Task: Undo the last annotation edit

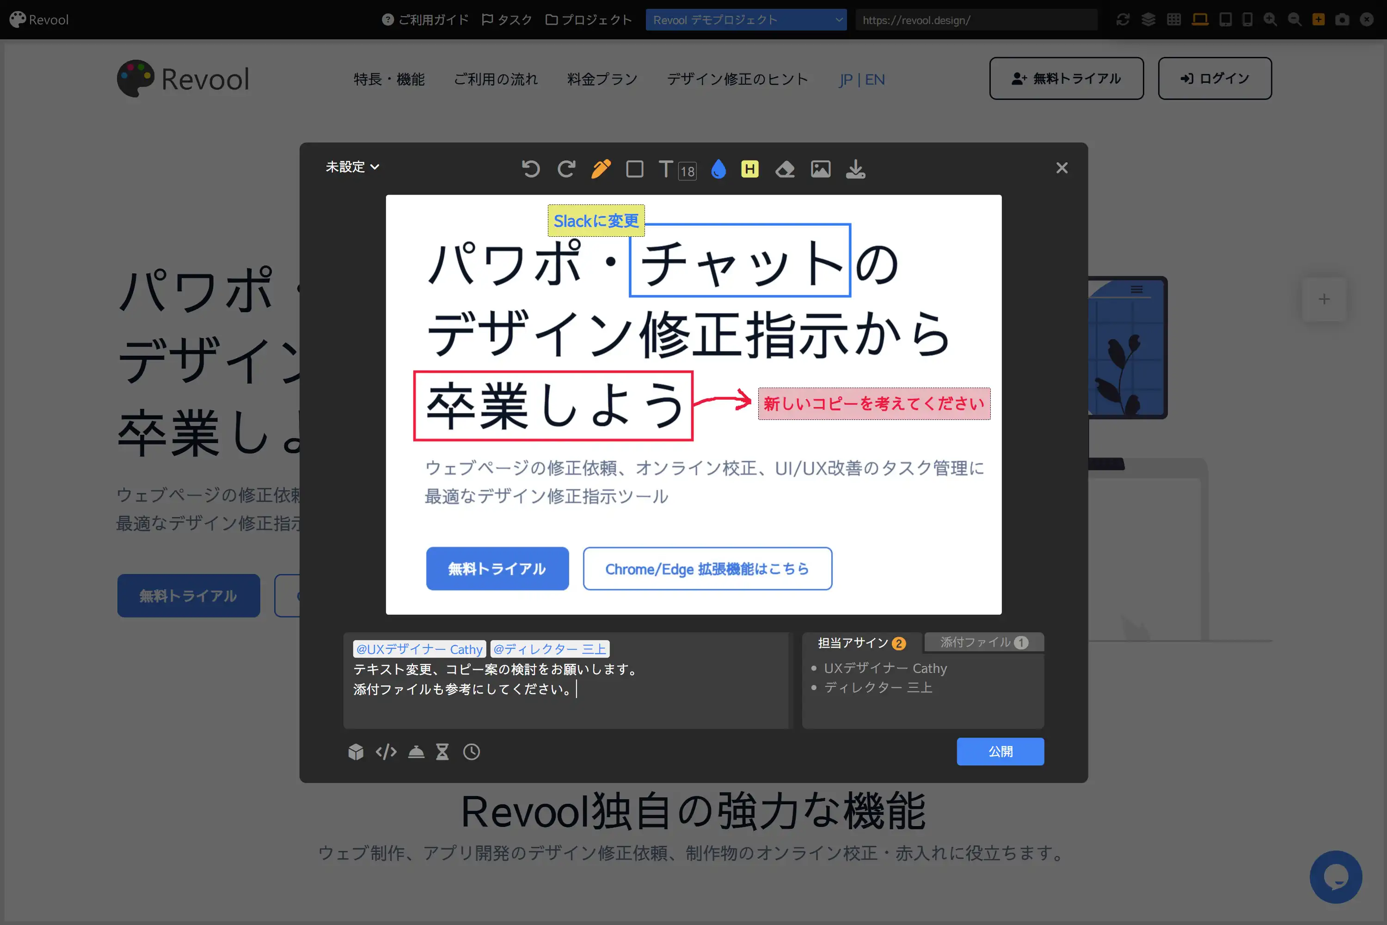Action: pyautogui.click(x=531, y=169)
